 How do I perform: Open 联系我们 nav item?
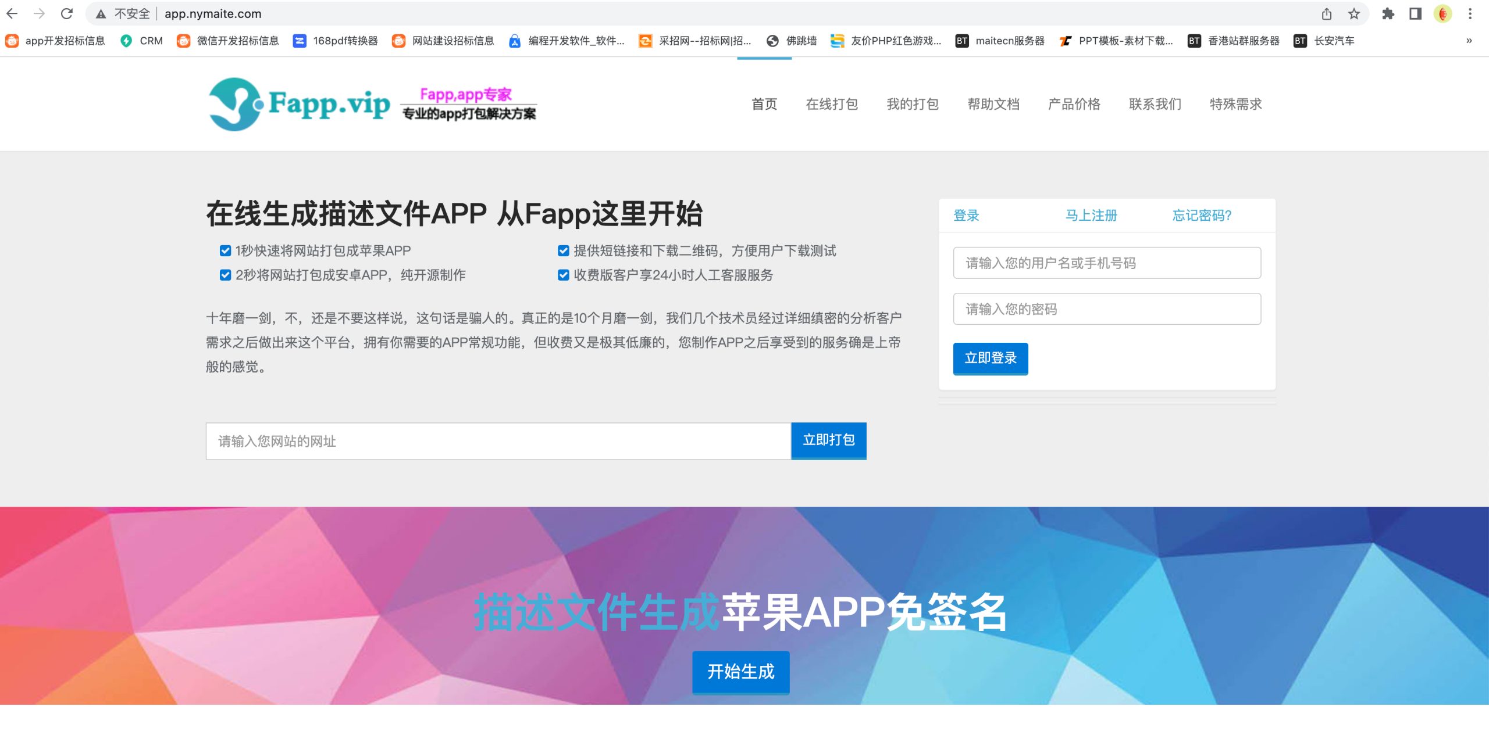point(1155,104)
